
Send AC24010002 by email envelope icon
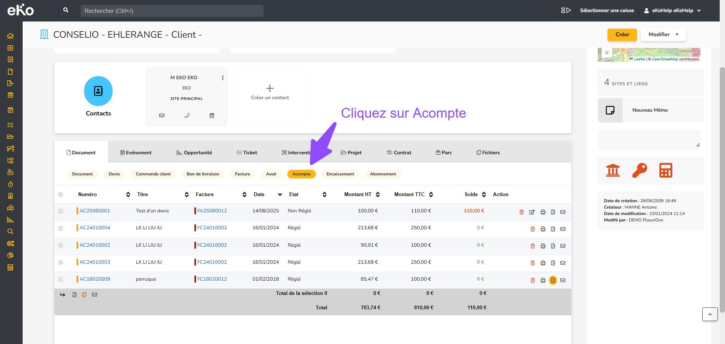pos(563,246)
